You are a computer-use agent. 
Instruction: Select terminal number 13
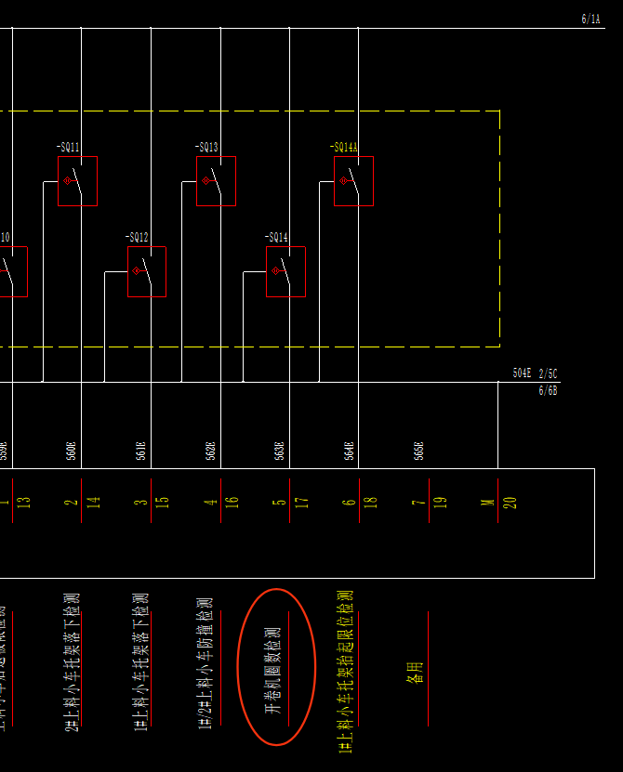(25, 503)
